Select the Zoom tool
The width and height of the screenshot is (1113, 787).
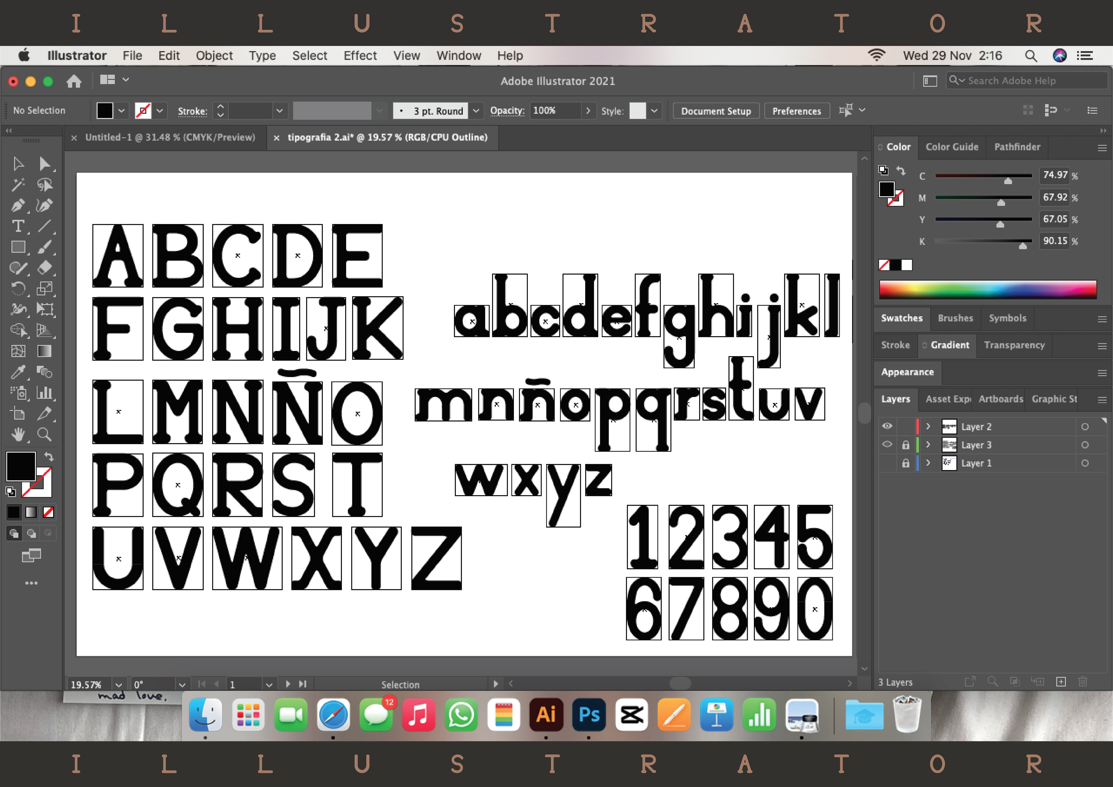point(45,434)
